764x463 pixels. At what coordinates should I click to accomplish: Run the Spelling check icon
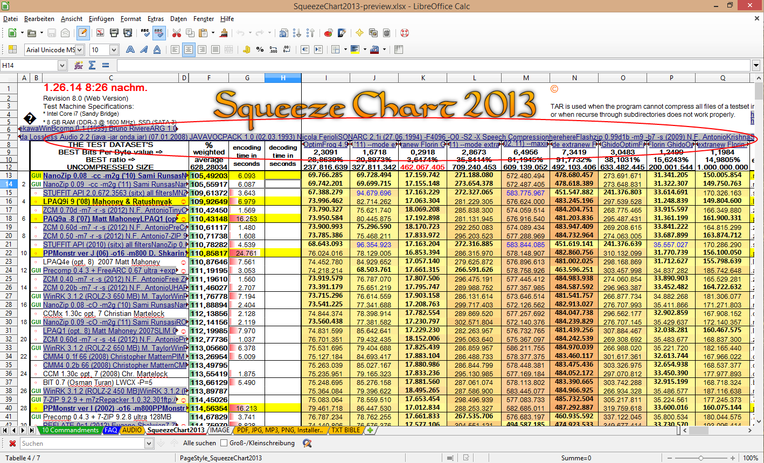coord(145,33)
